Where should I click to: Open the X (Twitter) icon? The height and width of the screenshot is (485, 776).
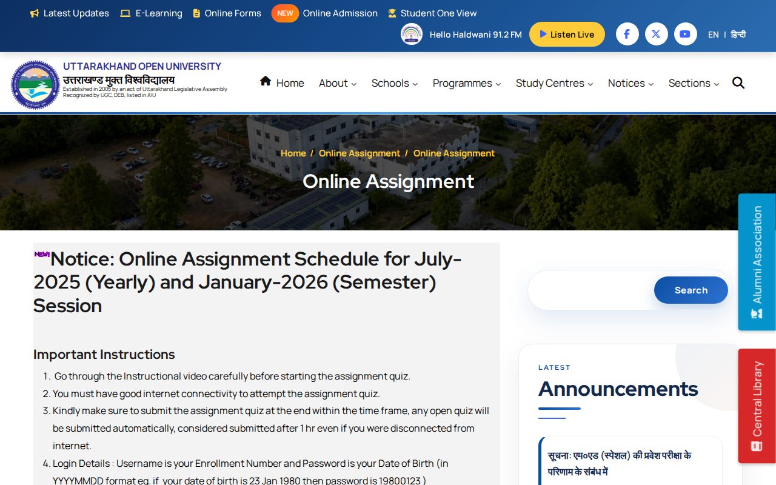pos(656,34)
